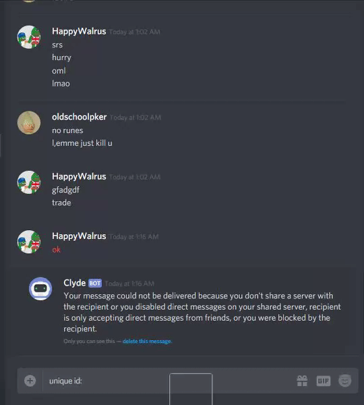Click HappyWalrus avatar beside 'gfadgdf' message

click(29, 182)
